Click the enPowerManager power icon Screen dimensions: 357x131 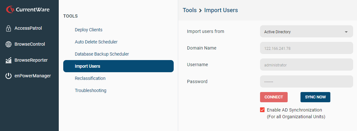[8, 76]
